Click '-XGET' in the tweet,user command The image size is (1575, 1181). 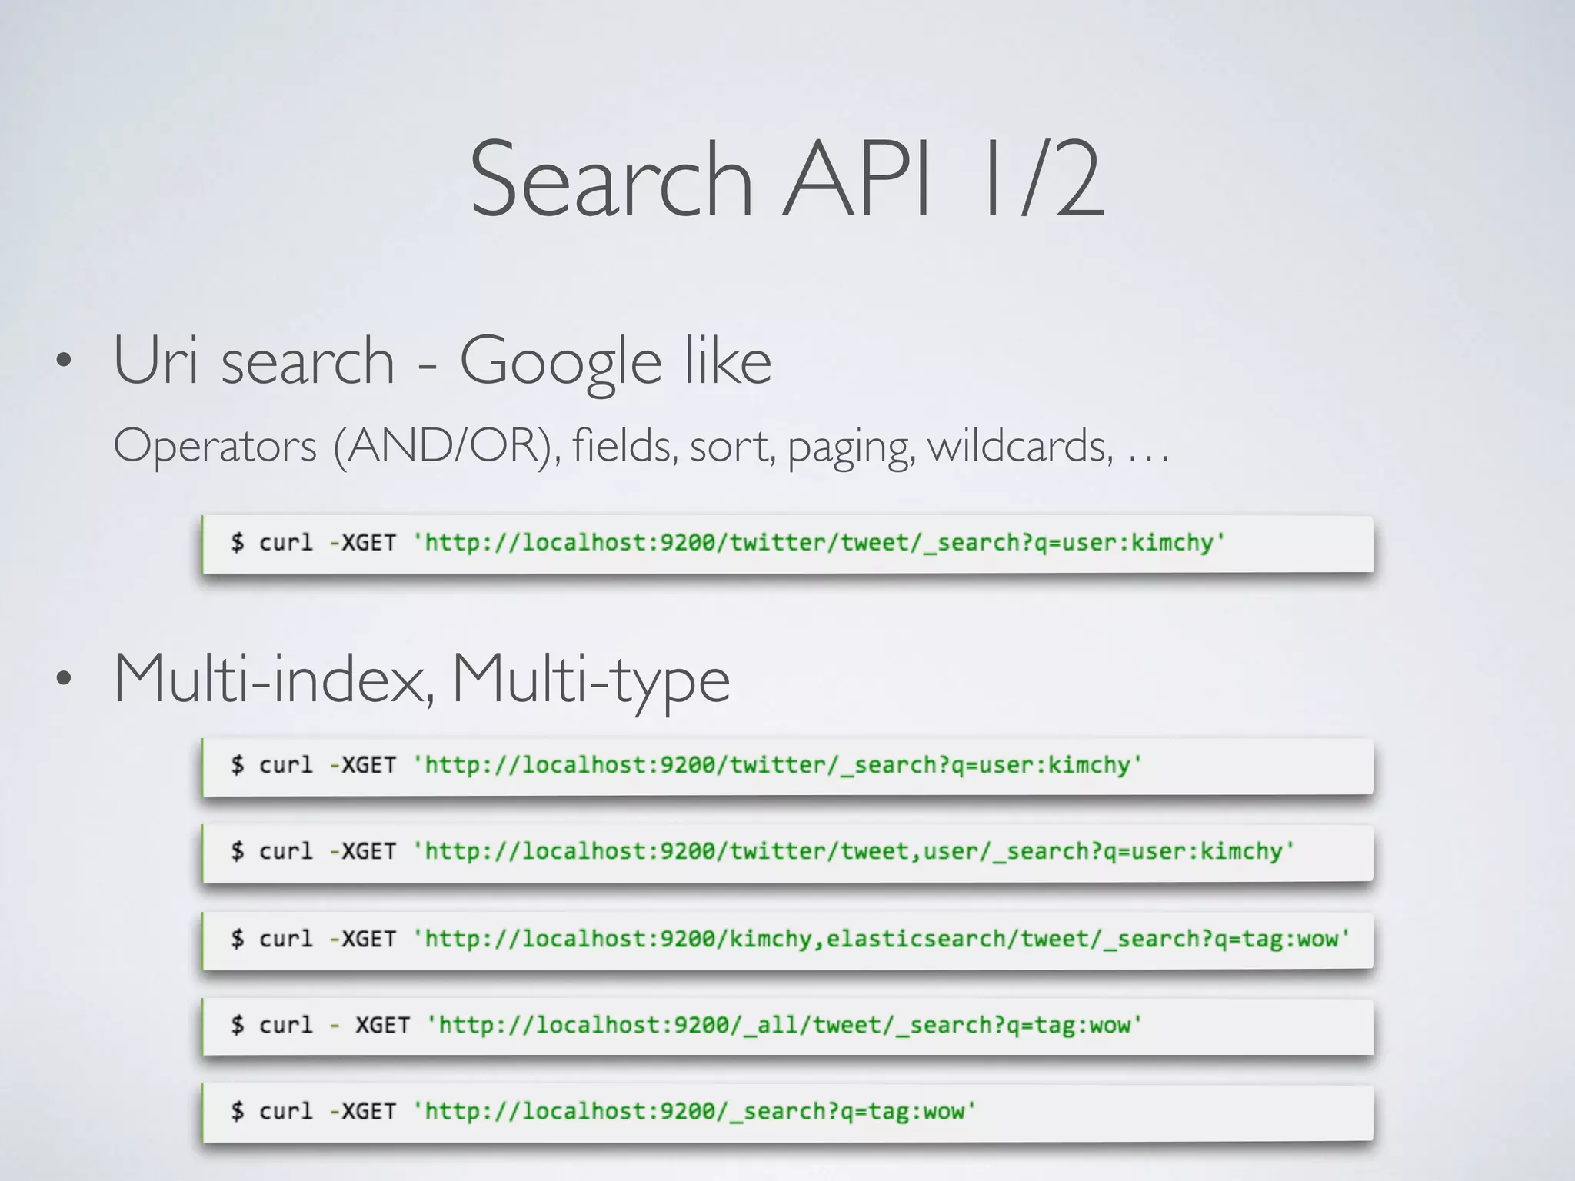[362, 851]
